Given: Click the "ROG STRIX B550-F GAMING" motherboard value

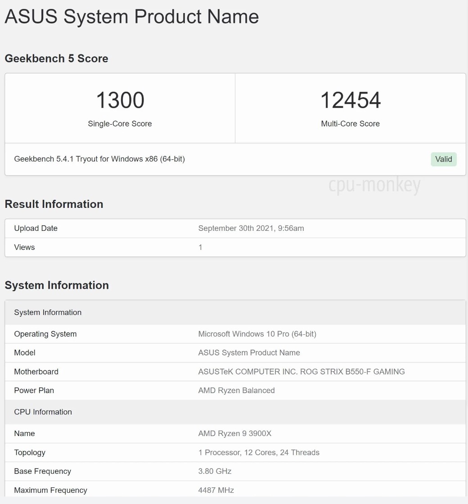Looking at the screenshot, I should (x=301, y=372).
